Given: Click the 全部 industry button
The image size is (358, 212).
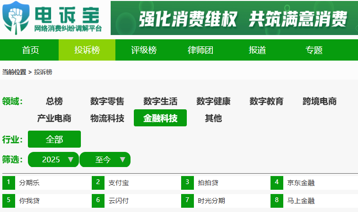Looking at the screenshot, I should point(54,139).
